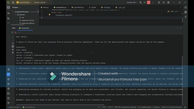The height and width of the screenshot is (109, 194).
Task: Open Code With Me user icon
Action: [x=159, y=2]
